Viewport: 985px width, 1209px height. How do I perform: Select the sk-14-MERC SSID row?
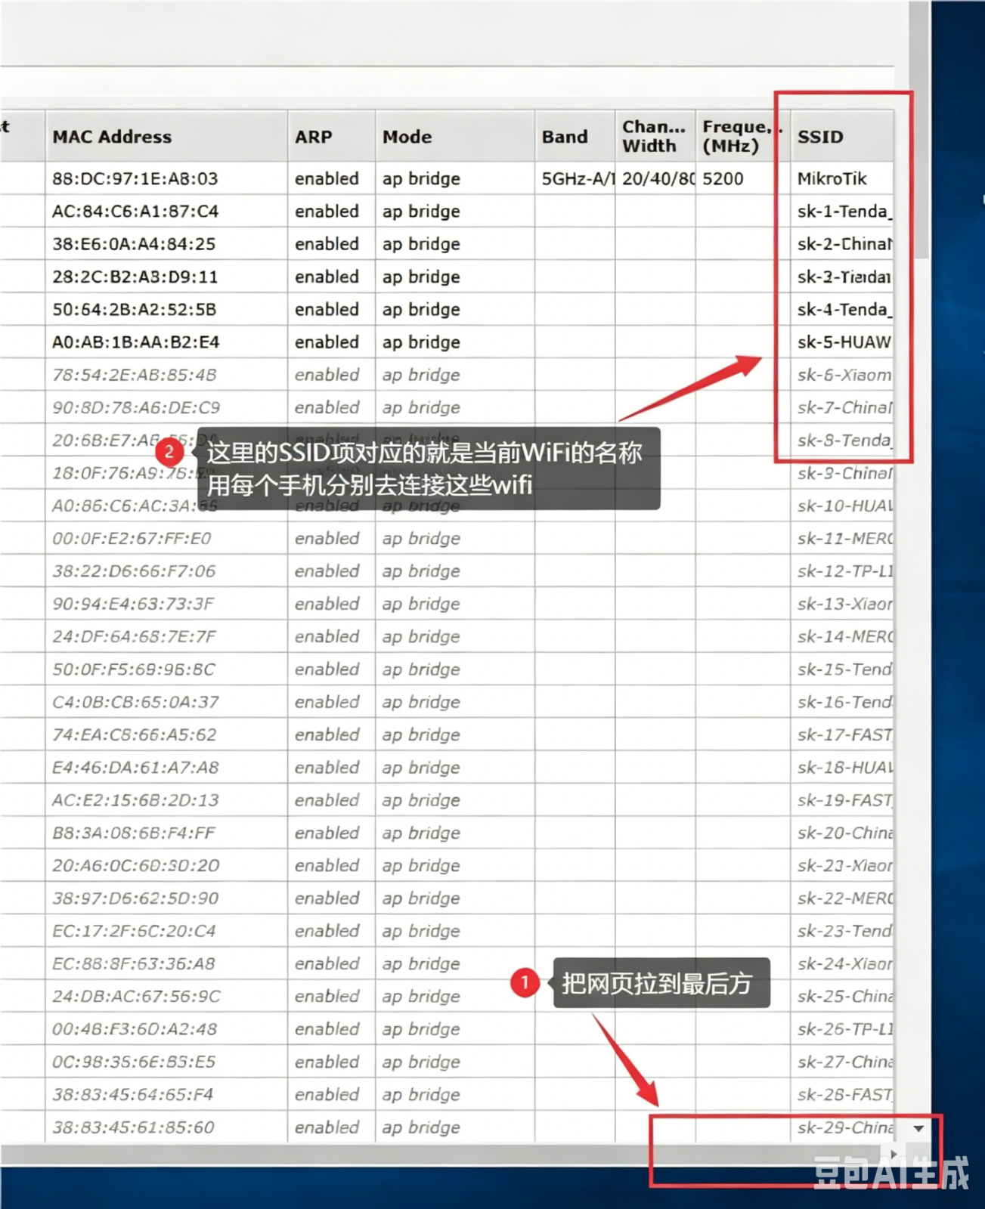tap(844, 637)
